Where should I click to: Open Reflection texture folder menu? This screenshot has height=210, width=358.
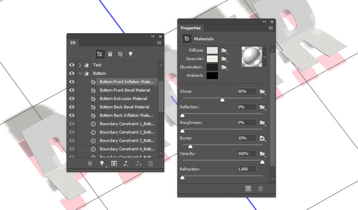tap(262, 107)
